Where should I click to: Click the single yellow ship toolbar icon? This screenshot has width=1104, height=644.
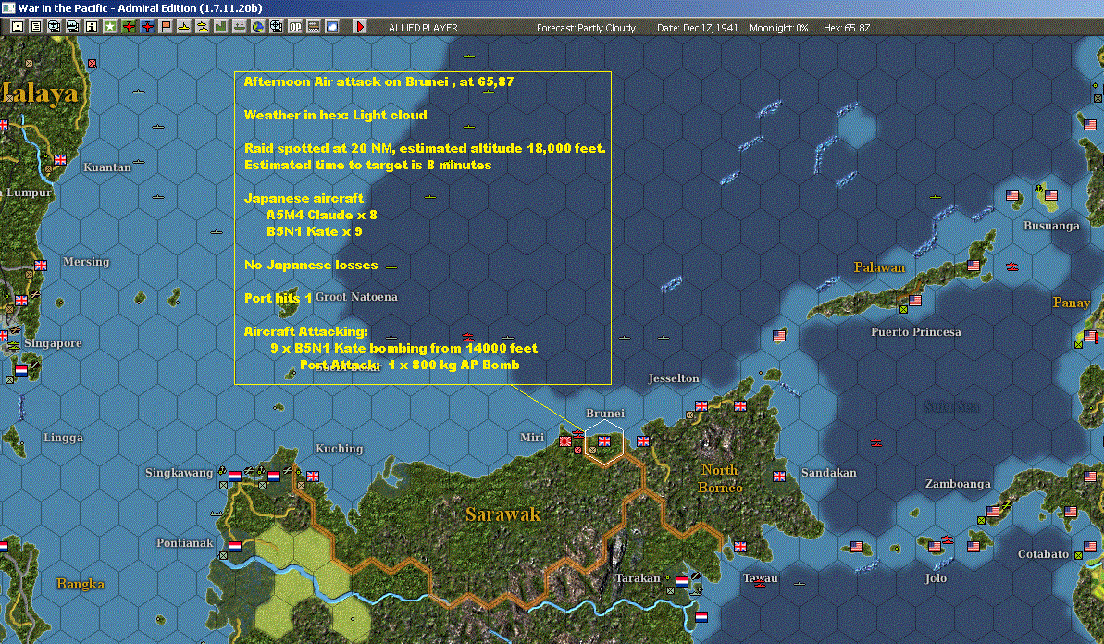(x=184, y=27)
